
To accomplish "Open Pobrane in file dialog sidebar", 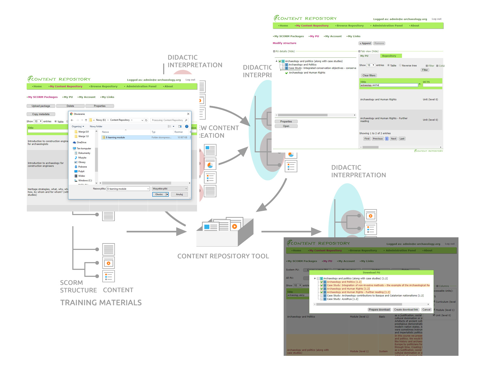I will [x=81, y=167].
